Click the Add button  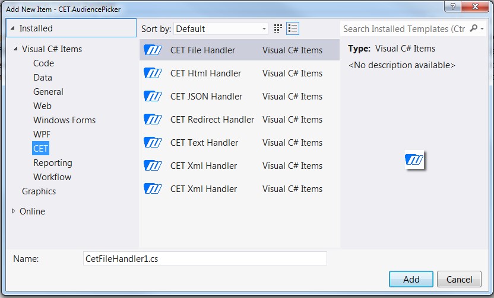(x=411, y=279)
